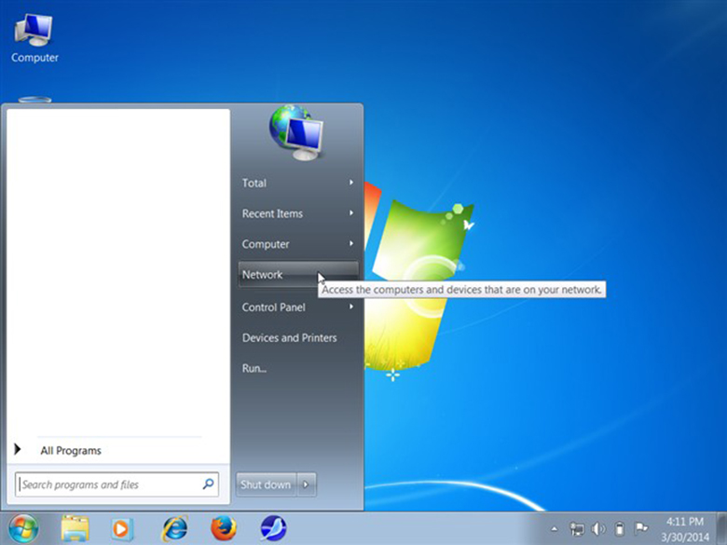Open Windows Explorer from the taskbar
727x545 pixels.
point(75,527)
